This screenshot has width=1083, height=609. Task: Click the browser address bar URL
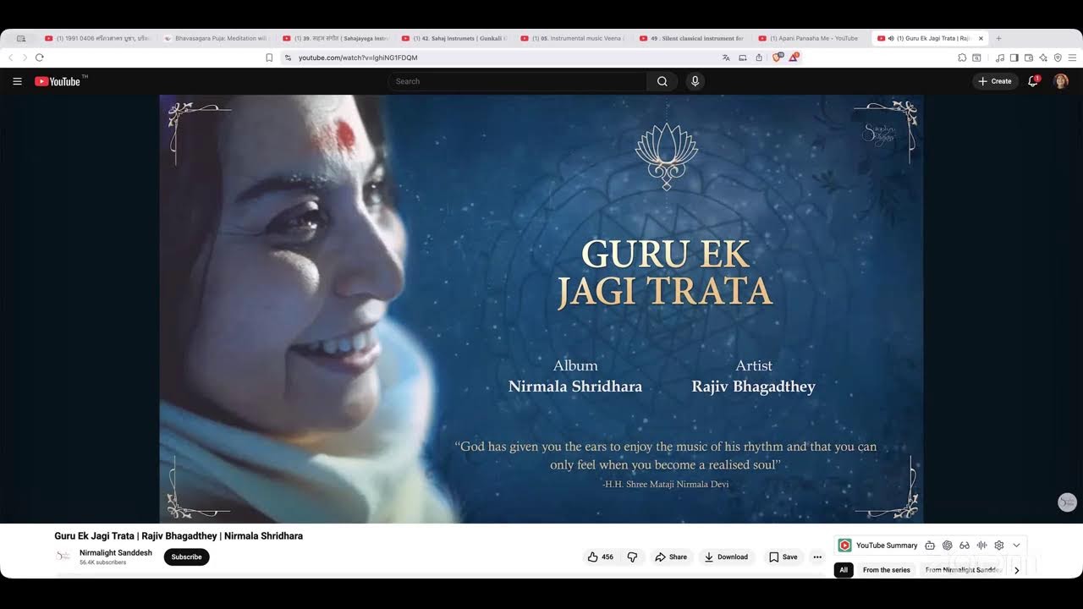tap(358, 58)
